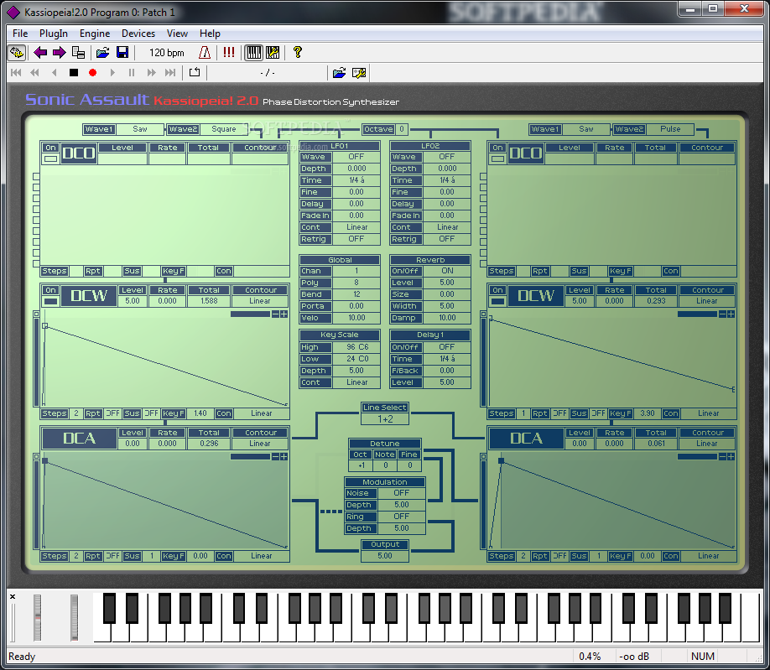Viewport: 770px width, 670px height.
Task: Change LFO1 Wave OFF selector
Action: [x=356, y=157]
